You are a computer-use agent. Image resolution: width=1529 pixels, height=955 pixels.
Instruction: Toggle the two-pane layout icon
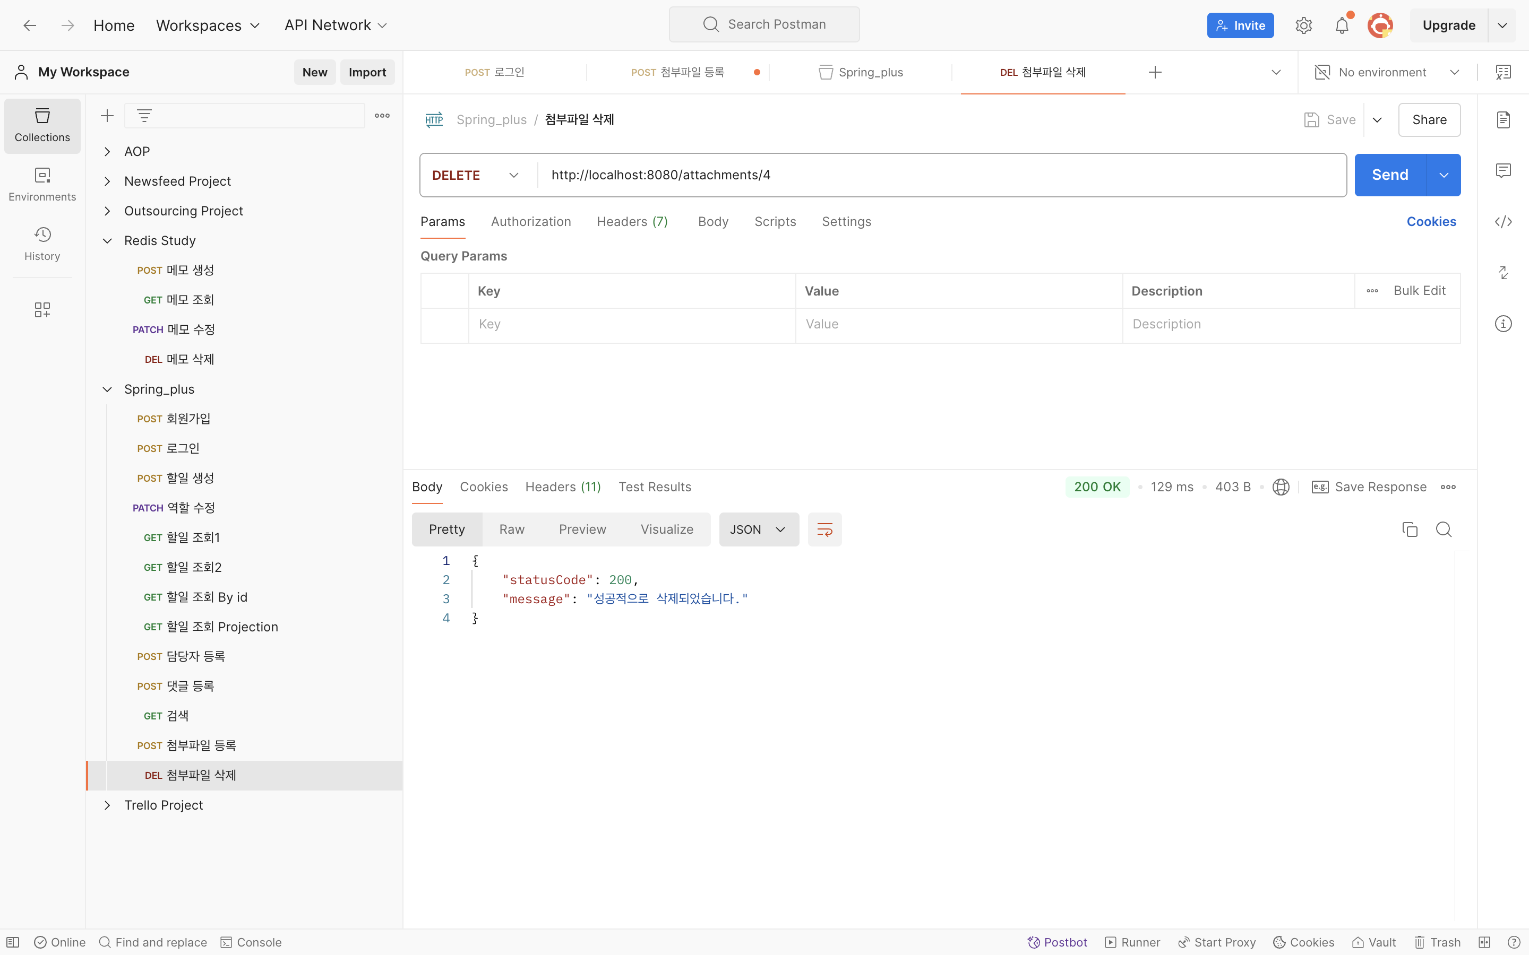1484,942
